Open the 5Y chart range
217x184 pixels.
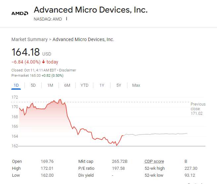[119, 85]
